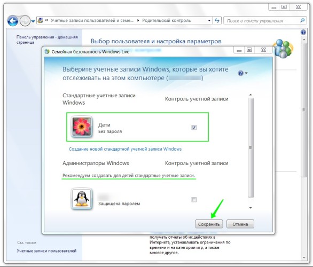Screen dimensions: 313x267
Task: Open the blue help icon in the dialog
Action: click(241, 73)
